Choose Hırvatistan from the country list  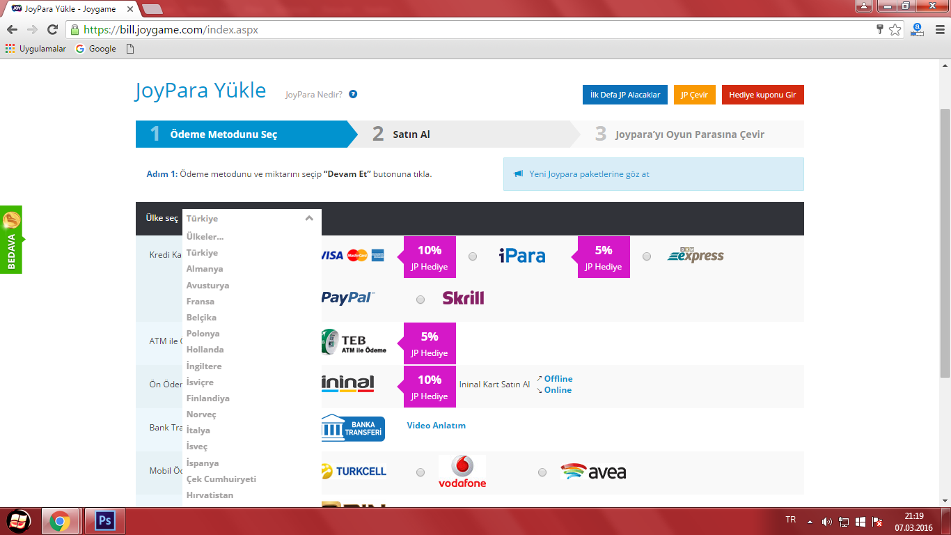210,495
